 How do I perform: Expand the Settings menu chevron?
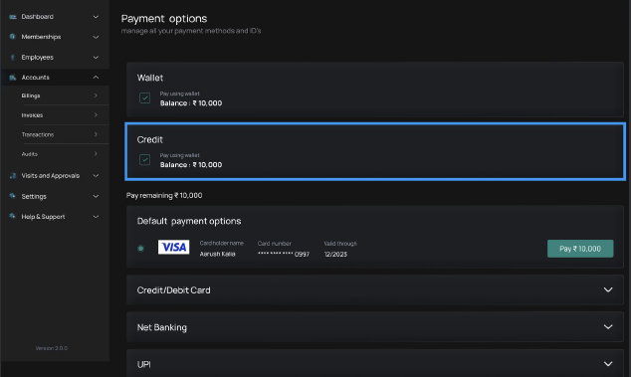click(96, 196)
